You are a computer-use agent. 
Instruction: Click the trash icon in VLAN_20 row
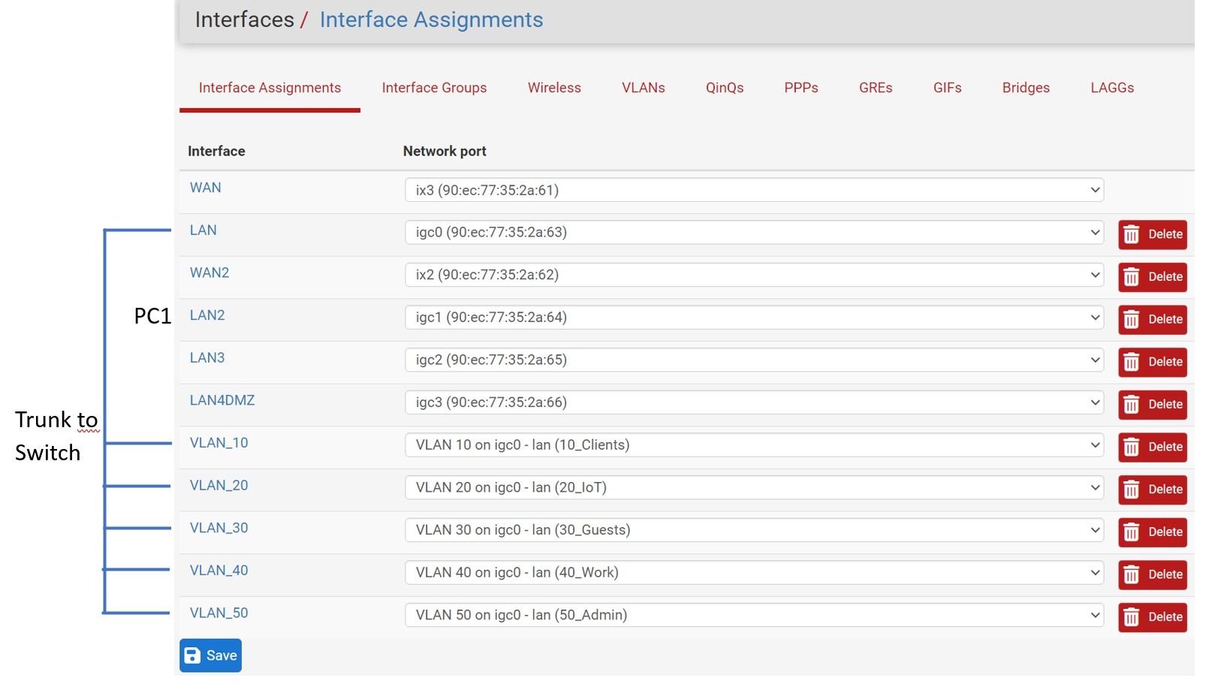[1132, 490]
